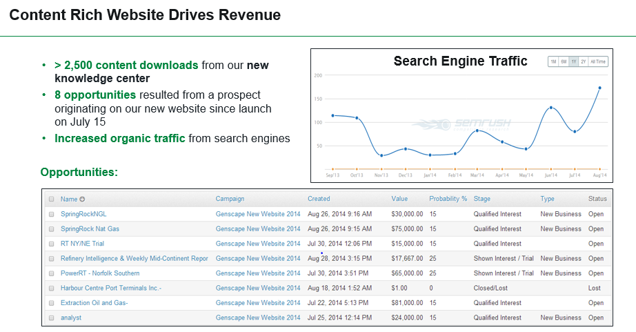This screenshot has width=636, height=332.
Task: Click the Nov'13 data point on traffic chart
Action: (381, 155)
